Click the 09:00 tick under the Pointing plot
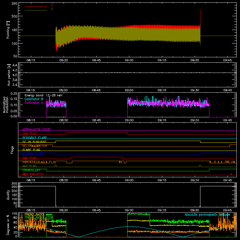This screenshot has height=240, width=240. pos(129,60)
